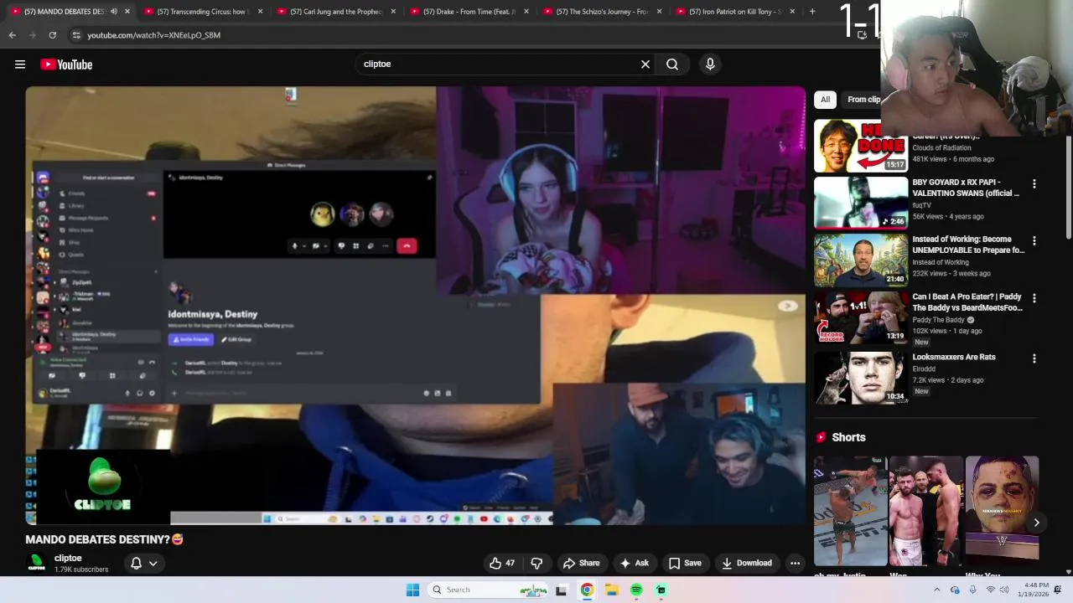The image size is (1073, 603).
Task: Mute audio on the MANDO DEBATES tab
Action: click(114, 12)
